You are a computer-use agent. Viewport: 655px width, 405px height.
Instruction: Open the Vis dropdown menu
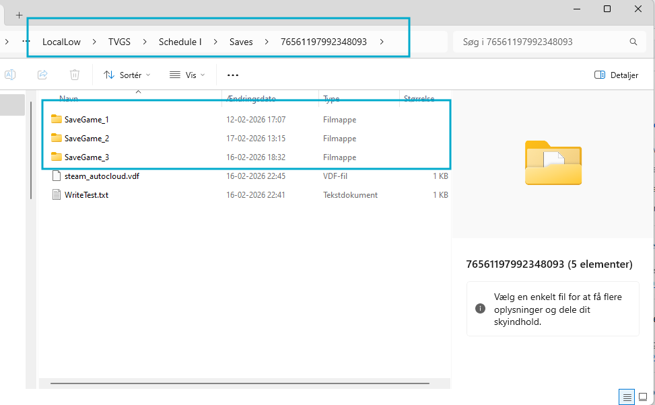[x=186, y=74]
